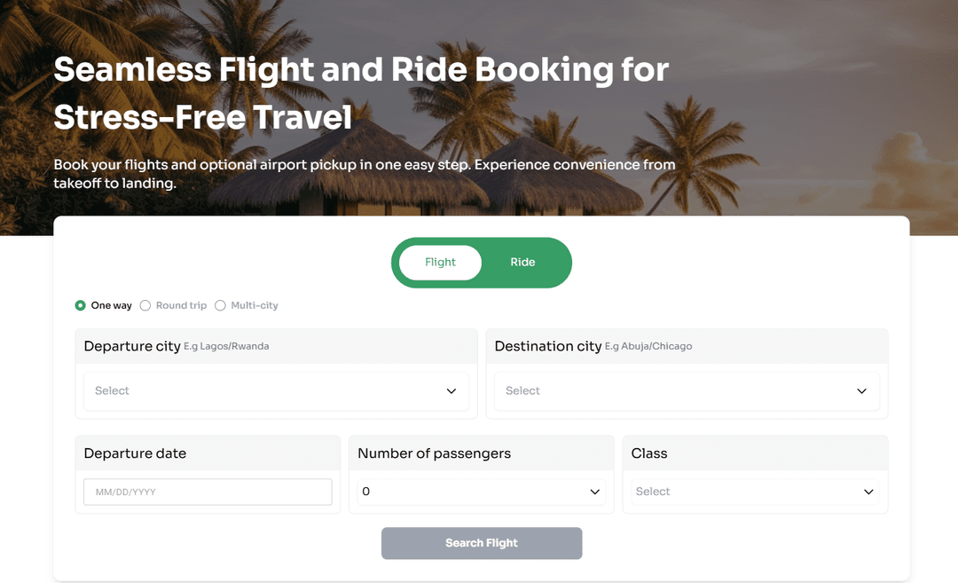Image resolution: width=958 pixels, height=583 pixels.
Task: Switch to the Flight tab
Action: [440, 263]
